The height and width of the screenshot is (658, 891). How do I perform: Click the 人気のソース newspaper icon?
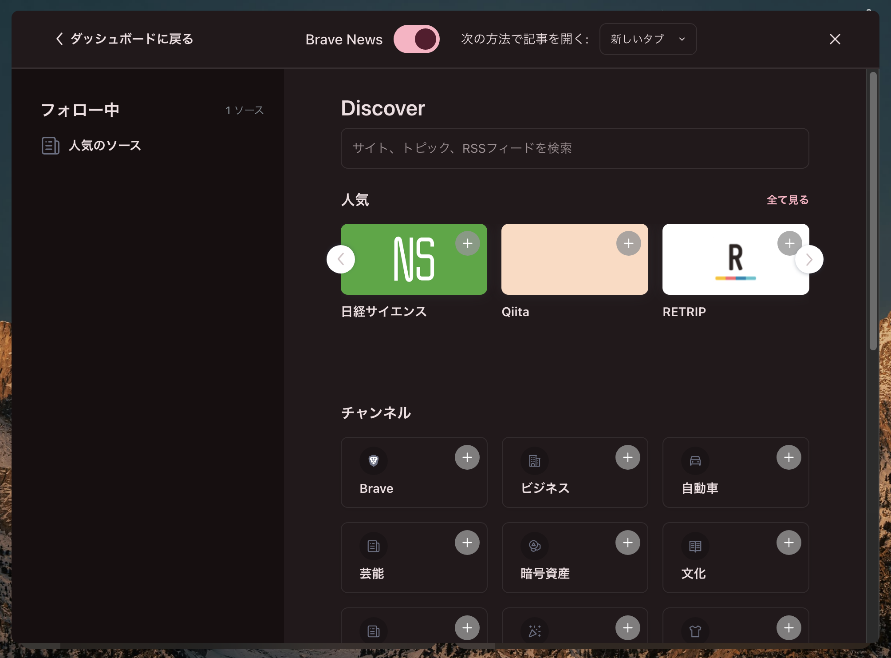click(51, 146)
